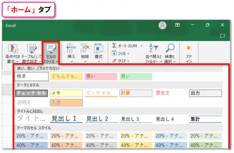Apply the 良い green cell style

(136, 76)
